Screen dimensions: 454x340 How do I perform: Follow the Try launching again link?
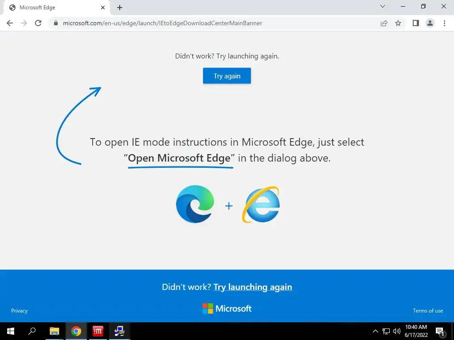(253, 287)
